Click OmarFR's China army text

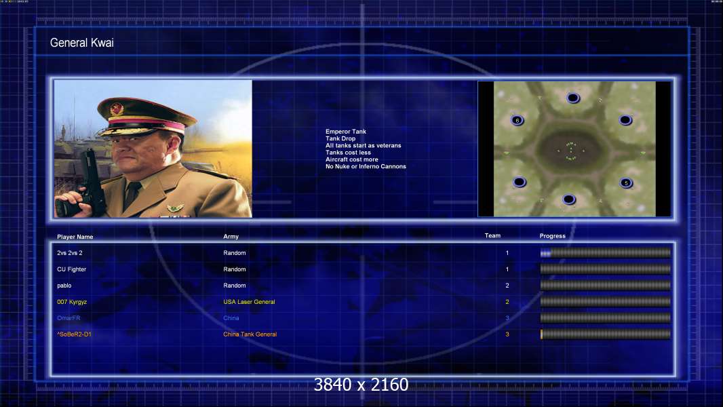231,318
